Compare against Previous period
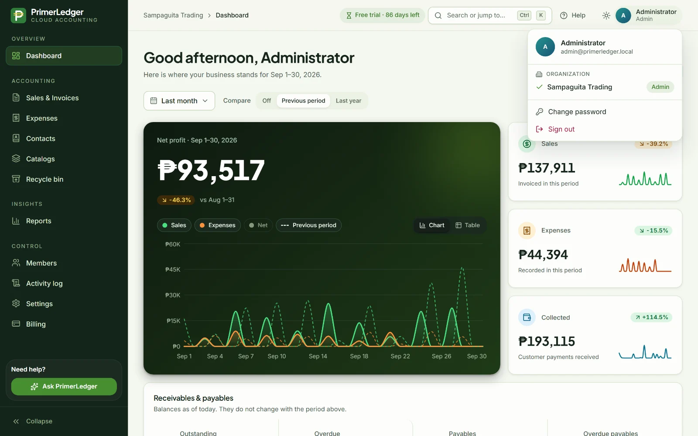The height and width of the screenshot is (436, 698). point(303,101)
